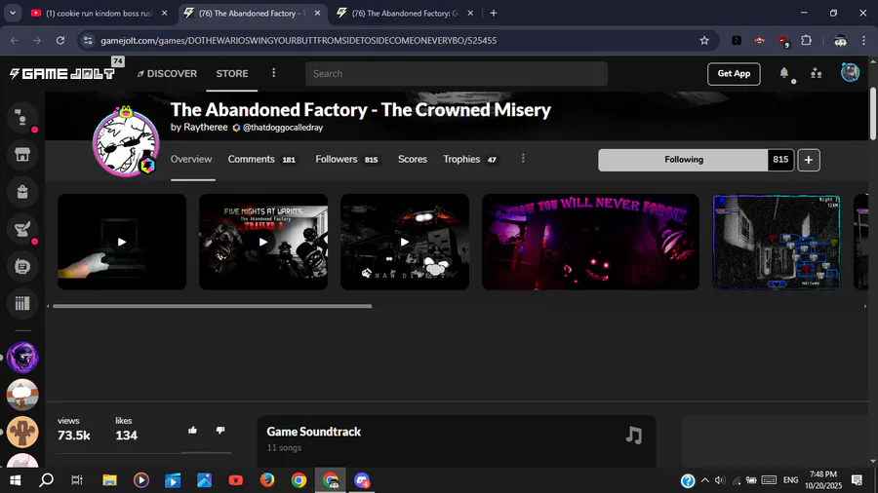The width and height of the screenshot is (878, 493).
Task: Open the sidebar storefront icon
Action: 22,155
